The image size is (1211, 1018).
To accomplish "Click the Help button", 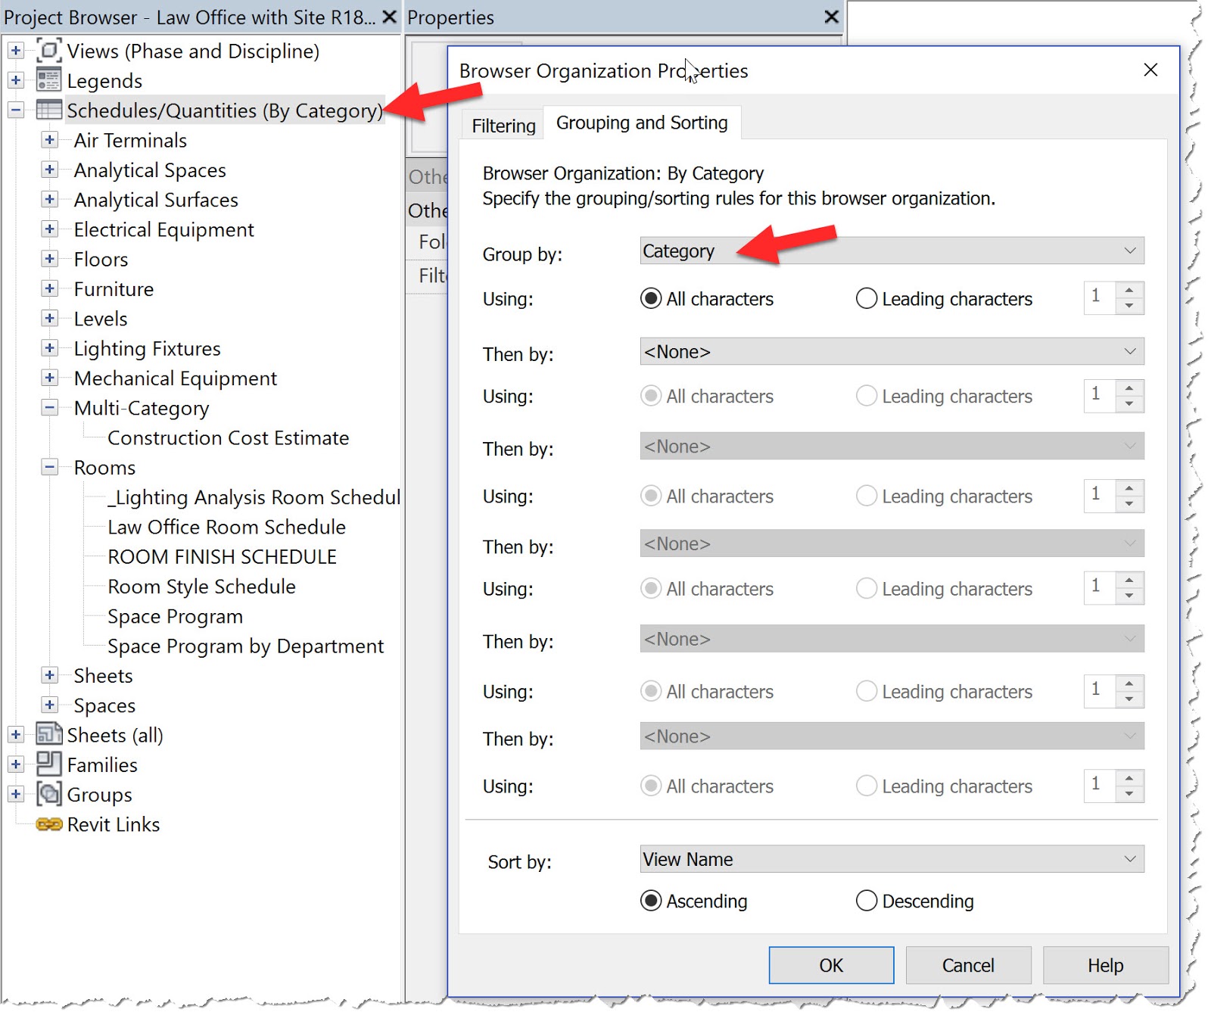I will pyautogui.click(x=1105, y=965).
